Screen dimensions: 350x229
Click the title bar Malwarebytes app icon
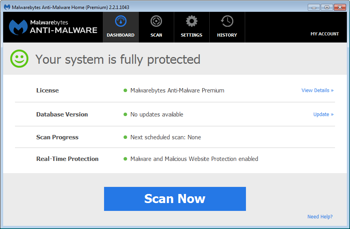pos(7,7)
